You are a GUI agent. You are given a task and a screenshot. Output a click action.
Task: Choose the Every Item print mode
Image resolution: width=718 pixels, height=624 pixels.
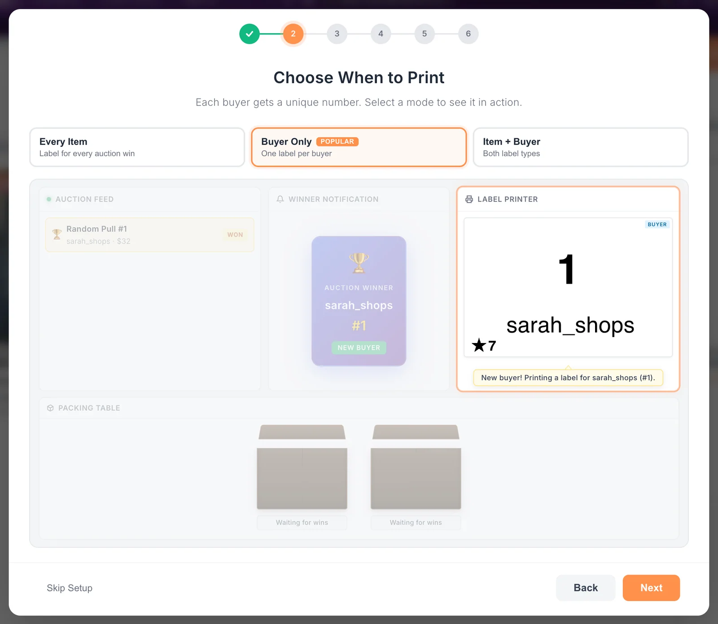137,147
